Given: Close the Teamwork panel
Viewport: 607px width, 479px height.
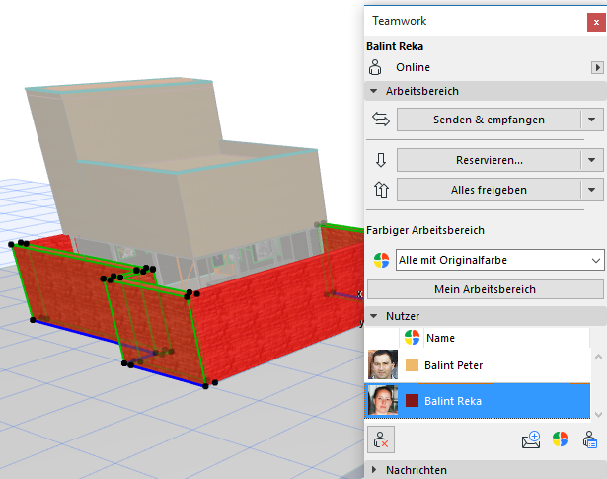Looking at the screenshot, I should (x=596, y=22).
